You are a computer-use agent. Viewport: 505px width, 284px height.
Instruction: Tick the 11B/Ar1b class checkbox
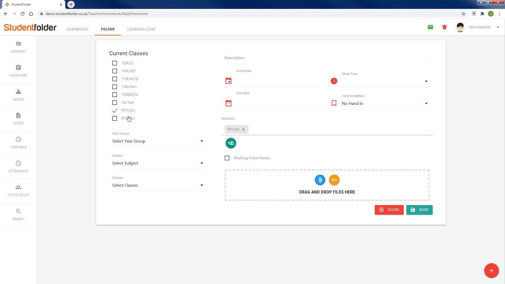115,79
